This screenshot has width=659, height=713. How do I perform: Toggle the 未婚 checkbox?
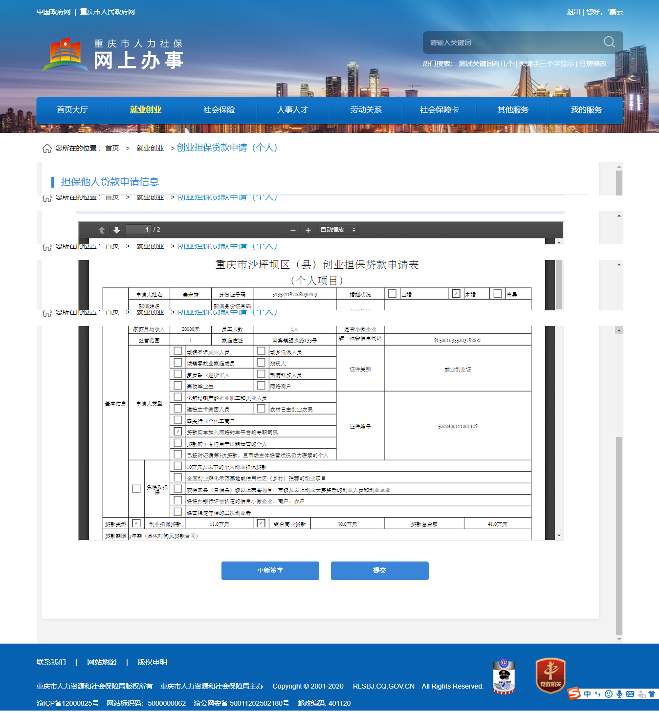(x=456, y=294)
